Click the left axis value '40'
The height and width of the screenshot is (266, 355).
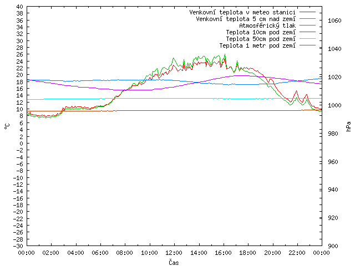pyautogui.click(x=20, y=7)
